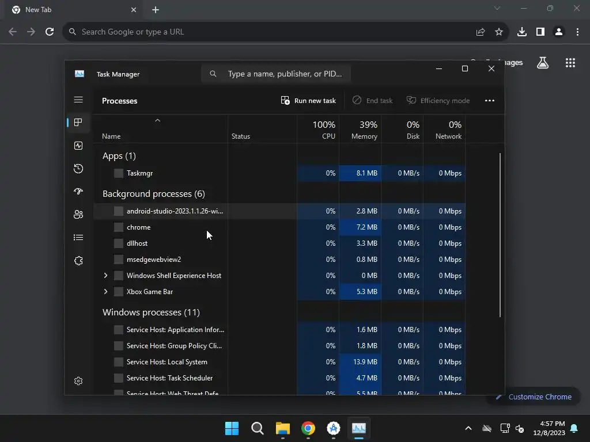Image resolution: width=590 pixels, height=442 pixels.
Task: Open a new Chrome tab with plus button
Action: [156, 10]
